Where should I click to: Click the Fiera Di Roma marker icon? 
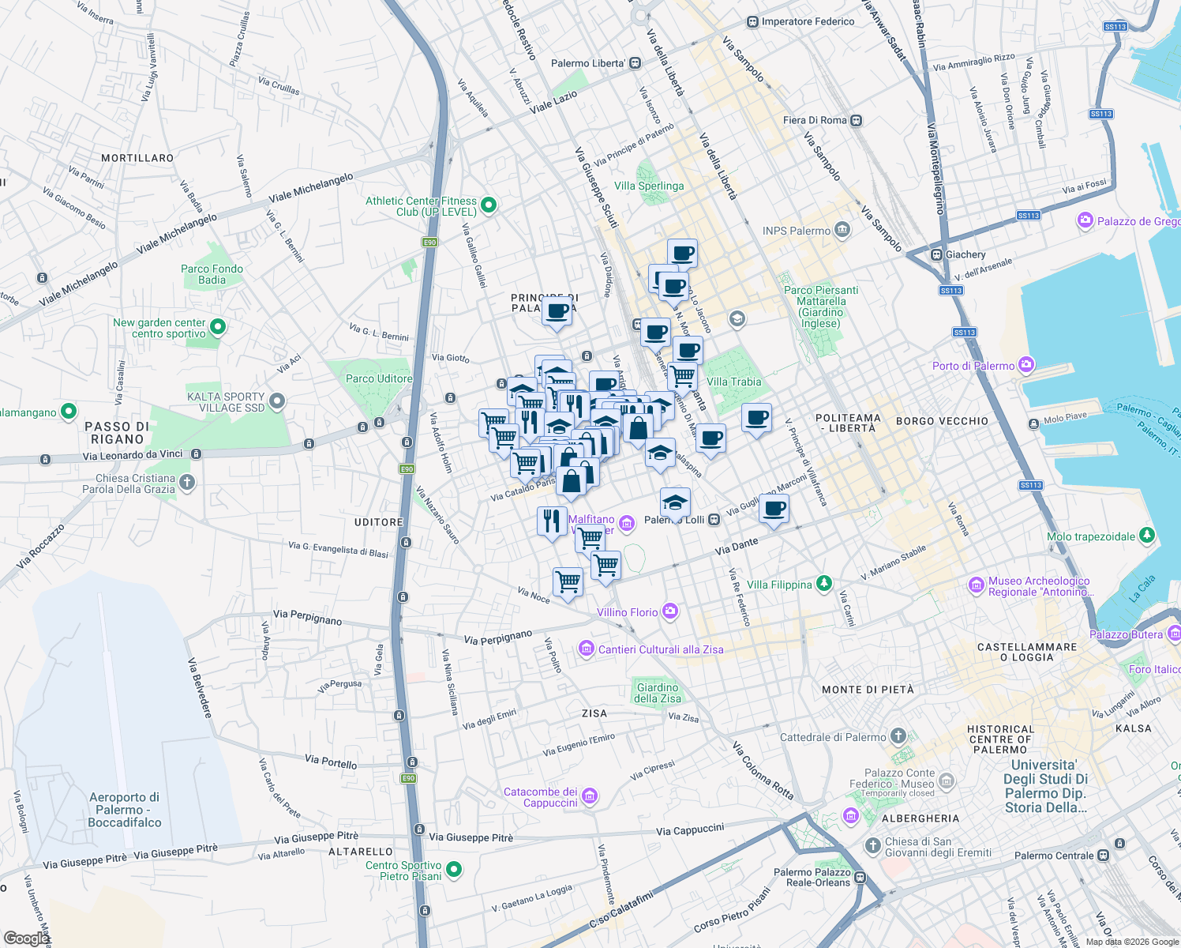pyautogui.click(x=856, y=119)
